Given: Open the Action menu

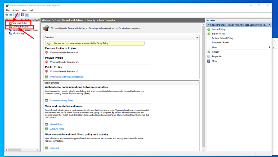Looking at the screenshot, I should [x=16, y=10].
